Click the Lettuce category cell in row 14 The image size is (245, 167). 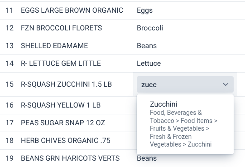click(149, 64)
